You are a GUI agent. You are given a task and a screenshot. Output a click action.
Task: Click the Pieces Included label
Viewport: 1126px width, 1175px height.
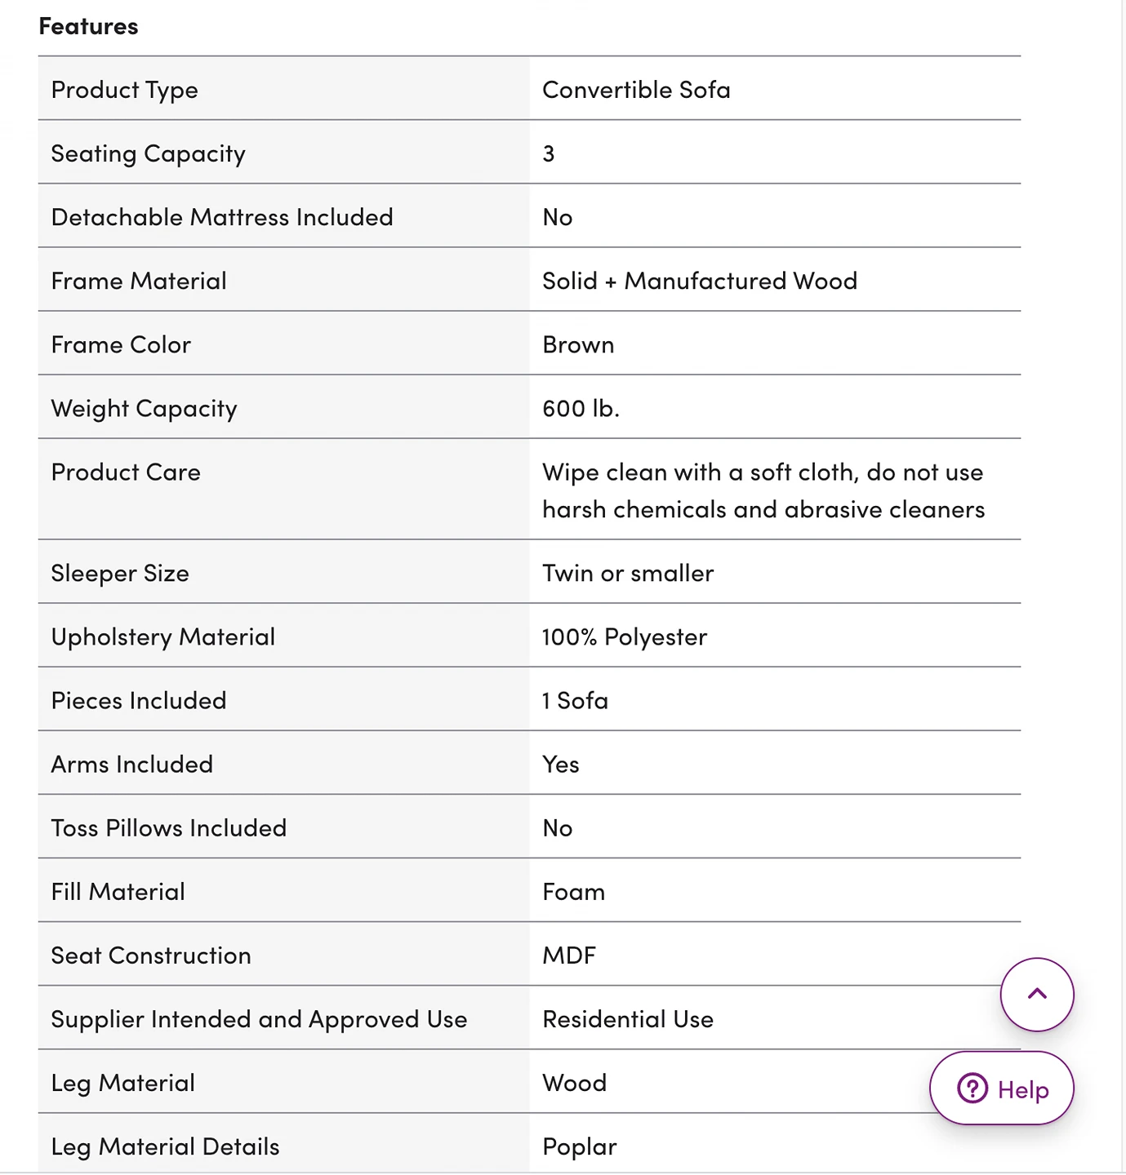tap(139, 700)
